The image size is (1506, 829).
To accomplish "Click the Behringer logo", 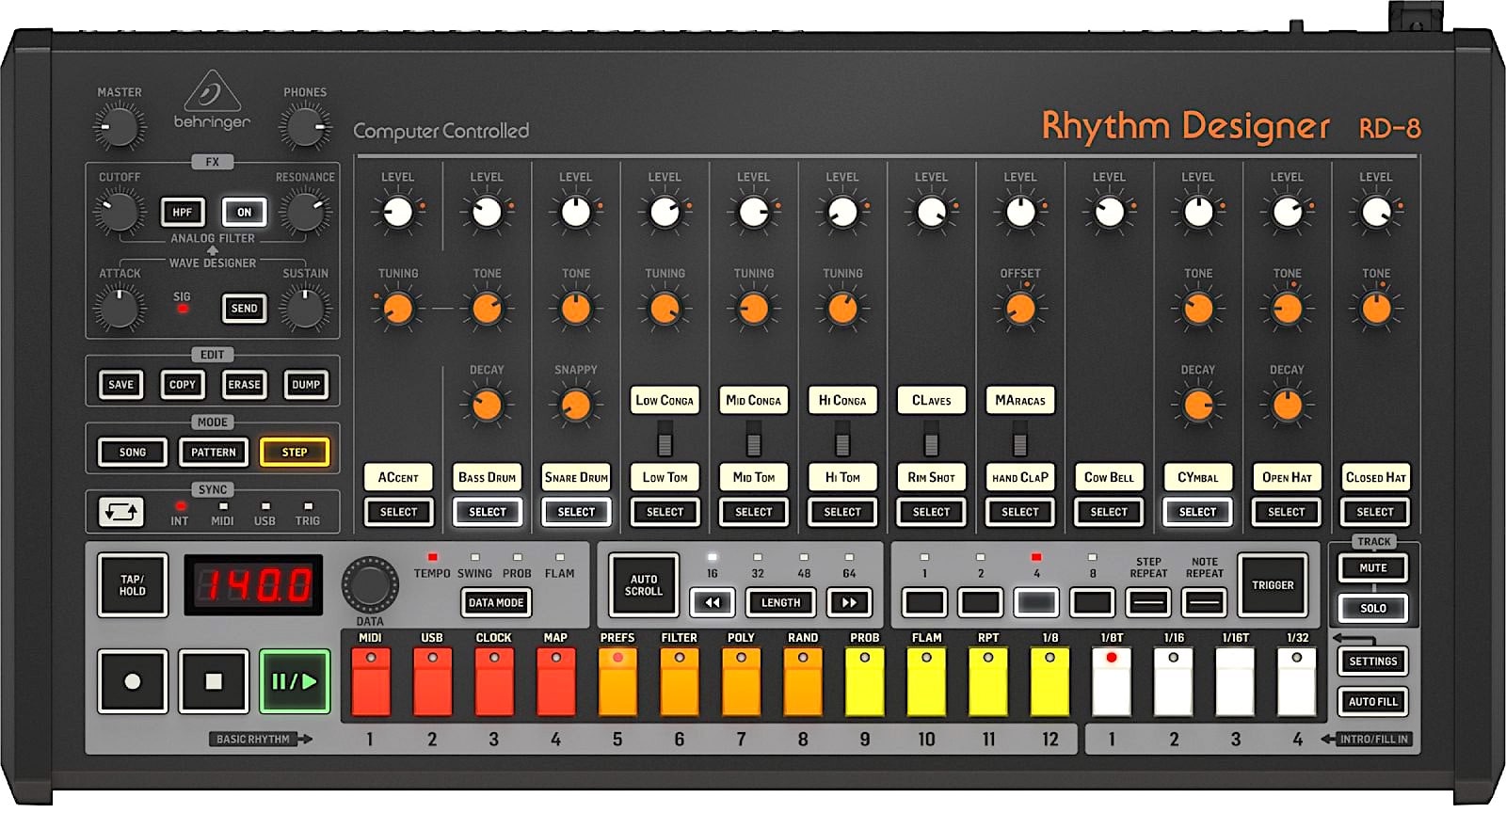I will coord(212,101).
